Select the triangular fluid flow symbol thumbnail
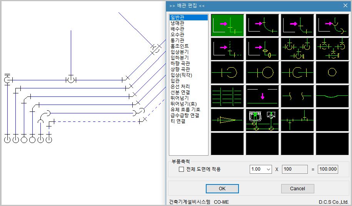This screenshot has height=206, width=352. tap(227, 120)
